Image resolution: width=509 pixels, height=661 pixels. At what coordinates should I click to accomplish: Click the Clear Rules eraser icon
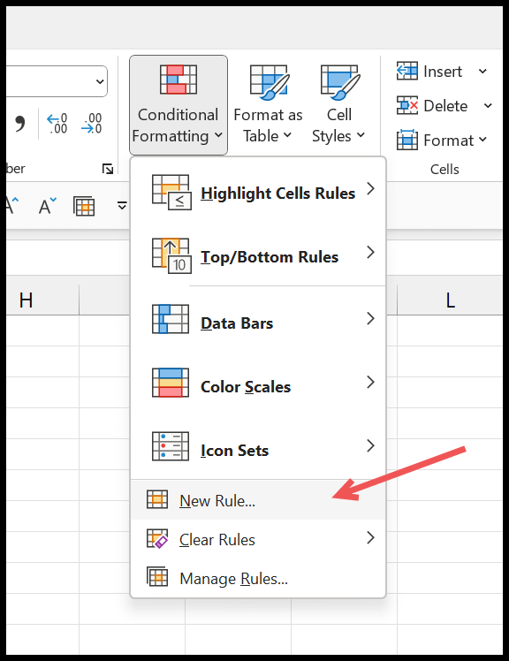coord(157,538)
